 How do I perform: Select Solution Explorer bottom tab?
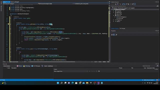point(115,28)
